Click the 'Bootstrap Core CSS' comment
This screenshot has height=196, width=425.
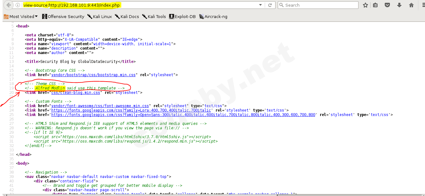[x=55, y=70]
